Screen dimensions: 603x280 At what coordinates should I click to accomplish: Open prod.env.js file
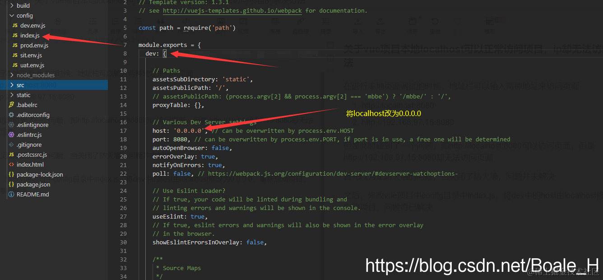(34, 46)
